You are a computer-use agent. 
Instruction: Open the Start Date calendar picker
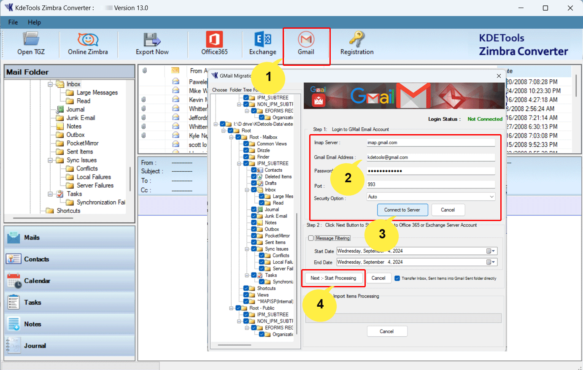pyautogui.click(x=491, y=251)
